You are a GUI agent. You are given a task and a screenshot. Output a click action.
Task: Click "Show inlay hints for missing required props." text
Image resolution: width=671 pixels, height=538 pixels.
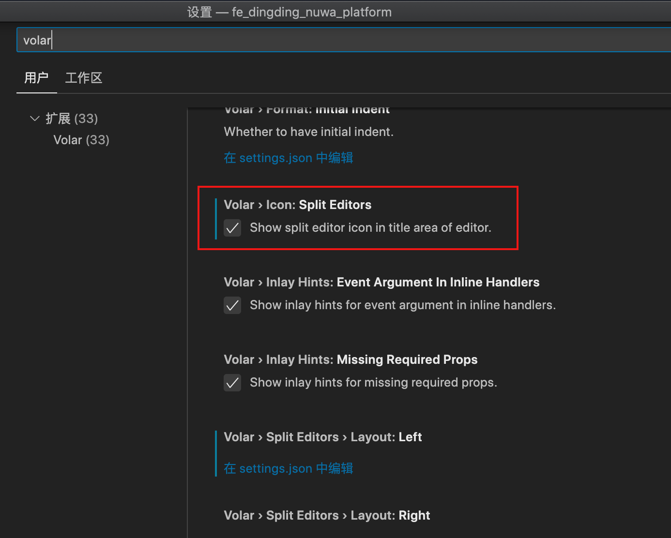click(373, 382)
